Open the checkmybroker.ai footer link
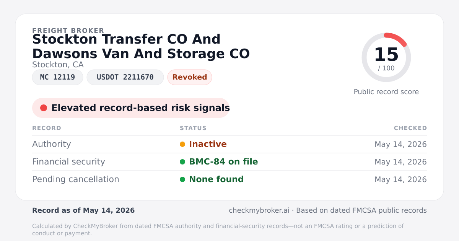The width and height of the screenshot is (459, 241). (259, 210)
